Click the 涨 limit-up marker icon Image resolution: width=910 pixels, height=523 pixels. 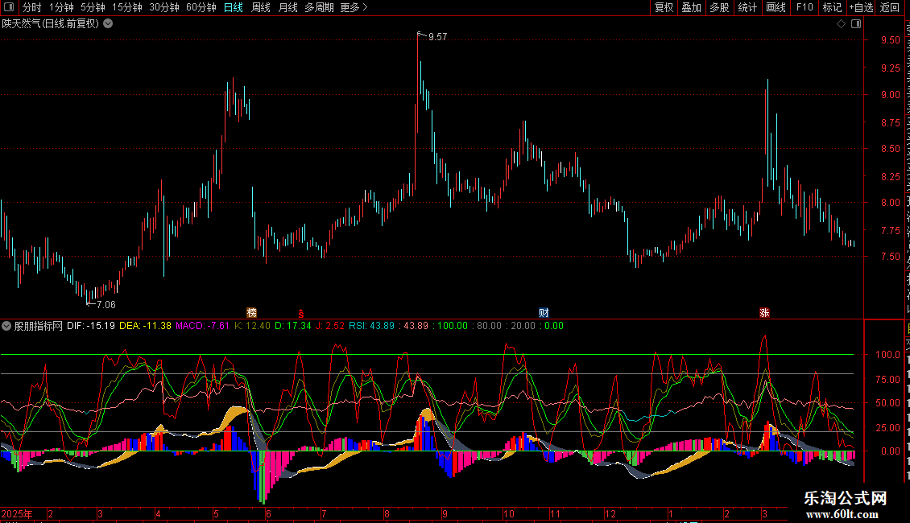pos(764,312)
